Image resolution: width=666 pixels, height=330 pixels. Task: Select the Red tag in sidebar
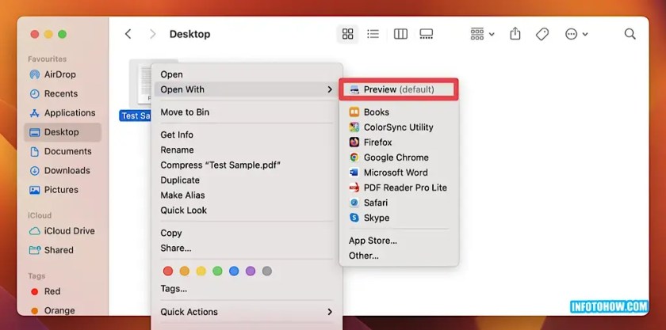tap(46, 291)
